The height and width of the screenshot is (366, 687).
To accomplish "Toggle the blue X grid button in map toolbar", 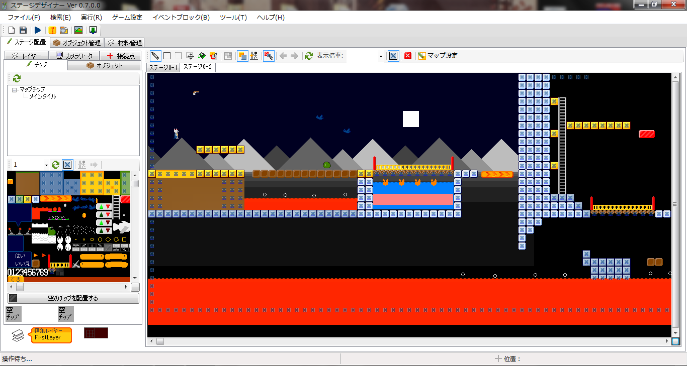I will pos(394,56).
